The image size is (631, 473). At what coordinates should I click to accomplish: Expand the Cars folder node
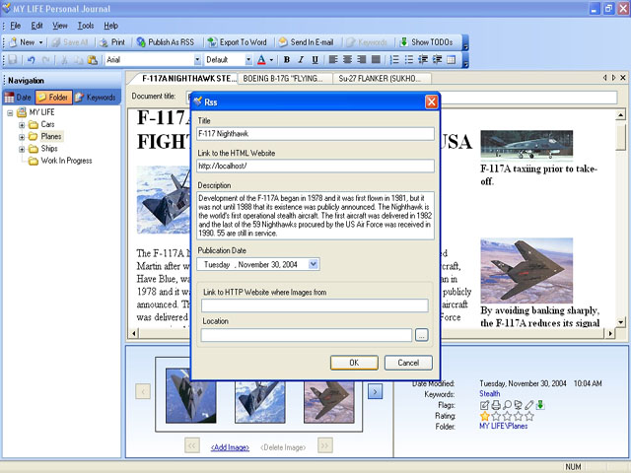[x=22, y=125]
